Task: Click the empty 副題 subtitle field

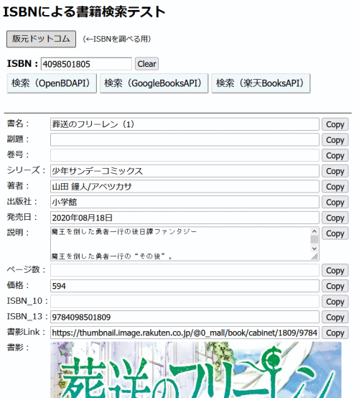Action: coord(185,139)
